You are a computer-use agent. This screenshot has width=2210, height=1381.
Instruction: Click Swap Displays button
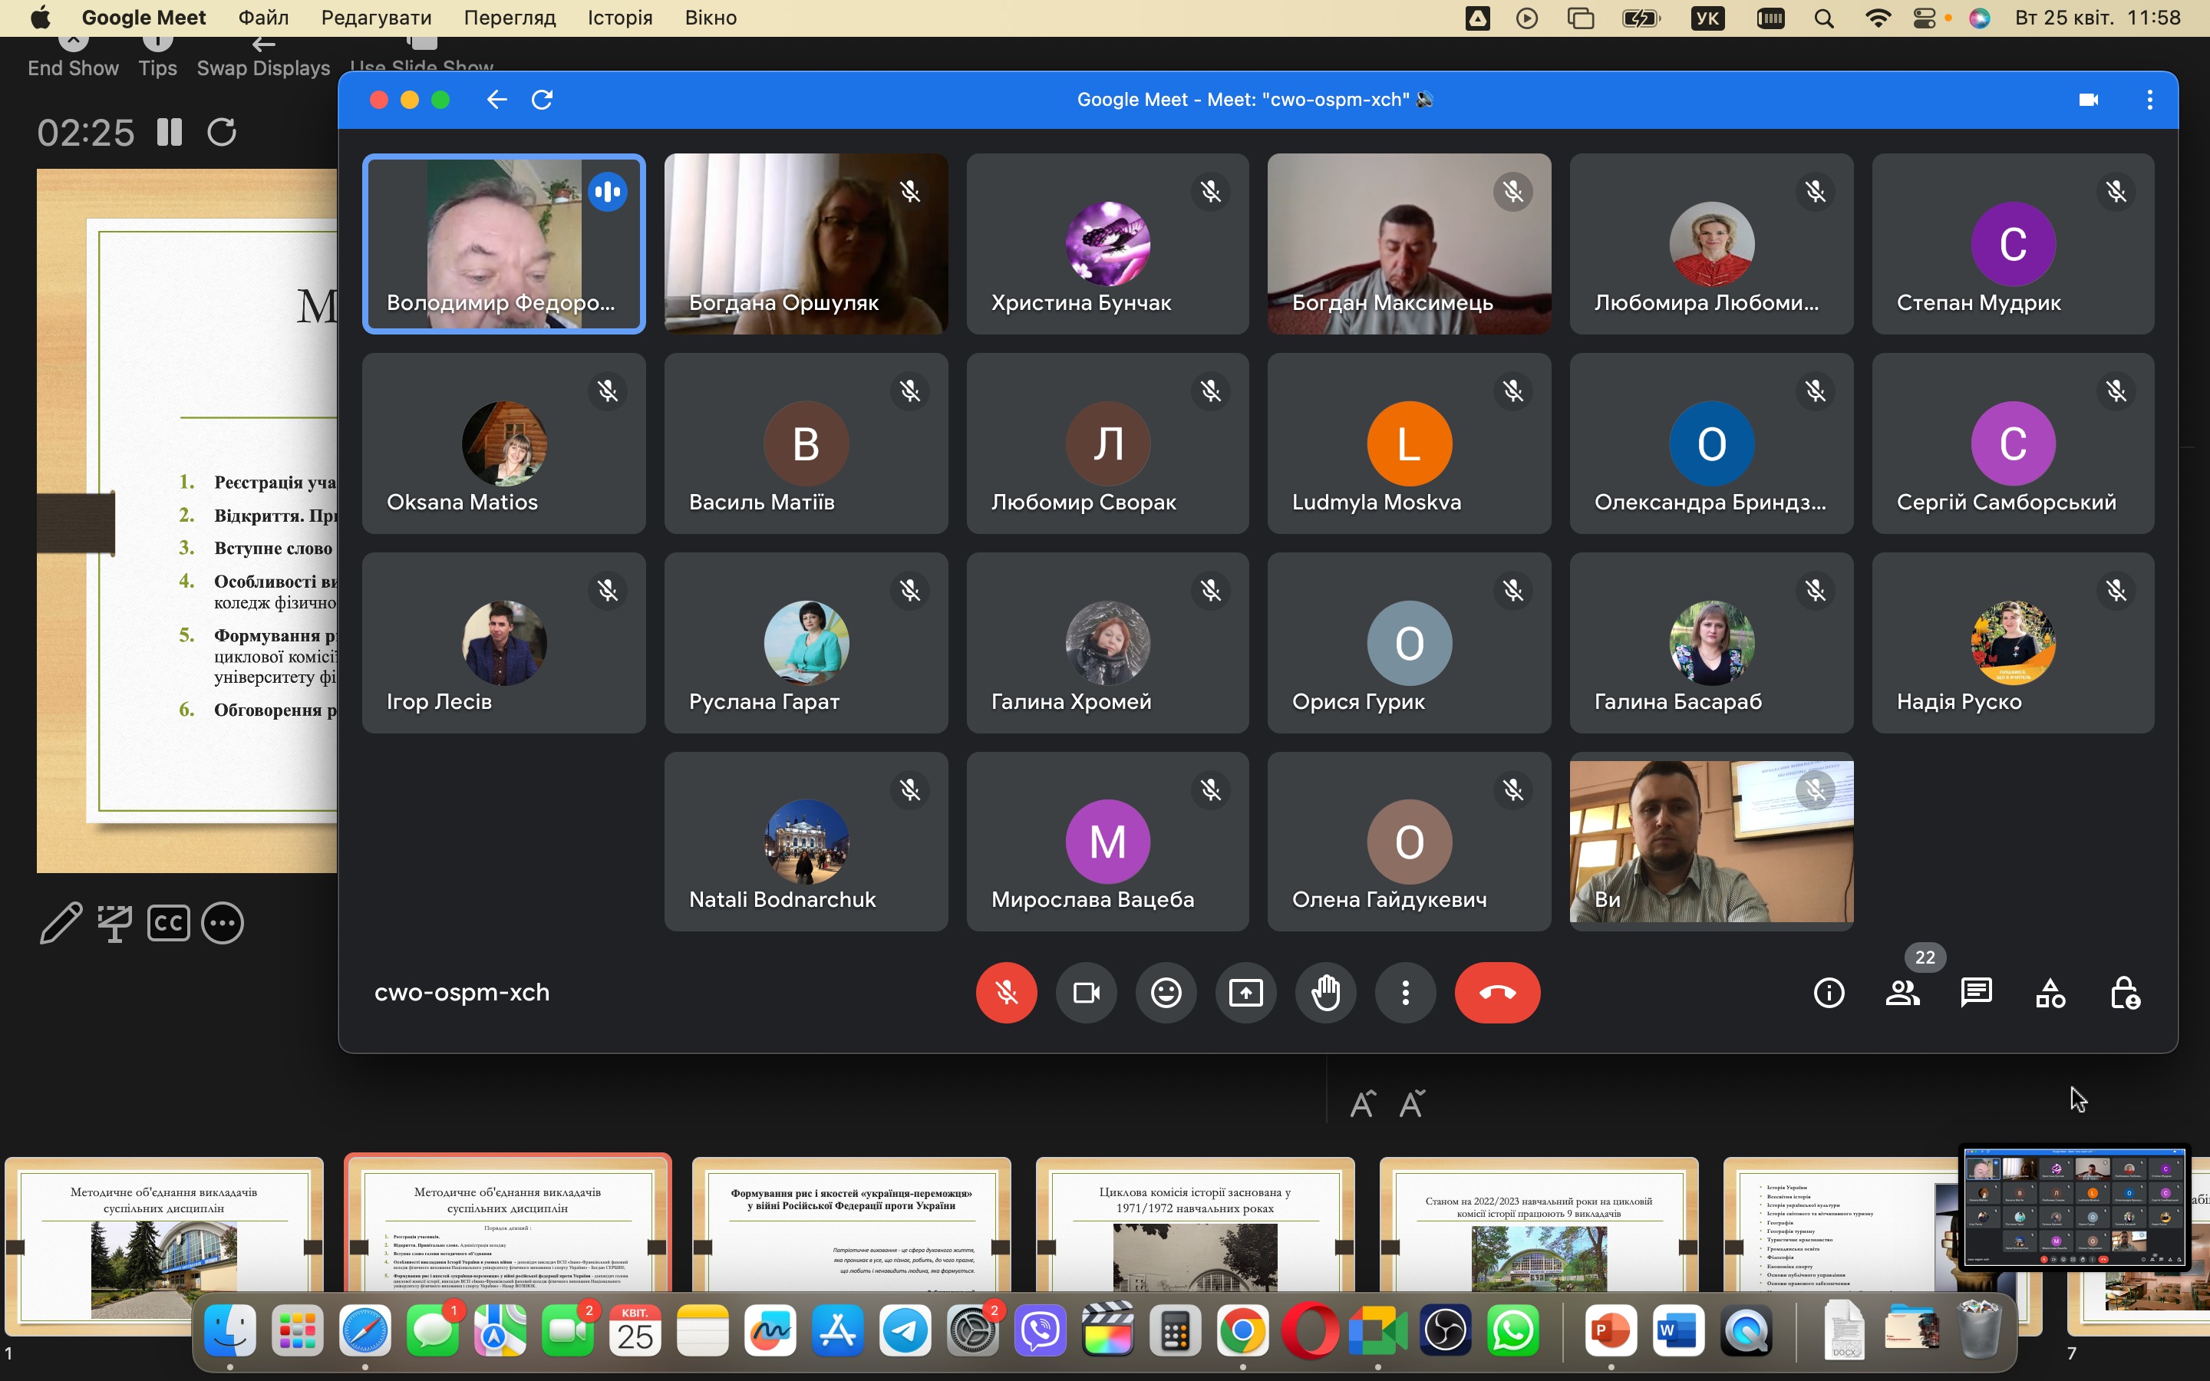[x=263, y=57]
